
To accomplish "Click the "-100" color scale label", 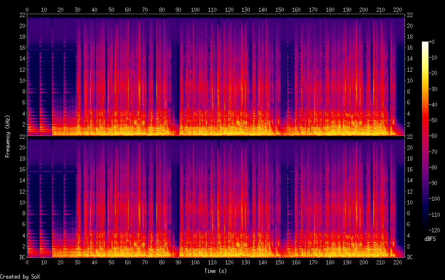I will tap(434, 199).
